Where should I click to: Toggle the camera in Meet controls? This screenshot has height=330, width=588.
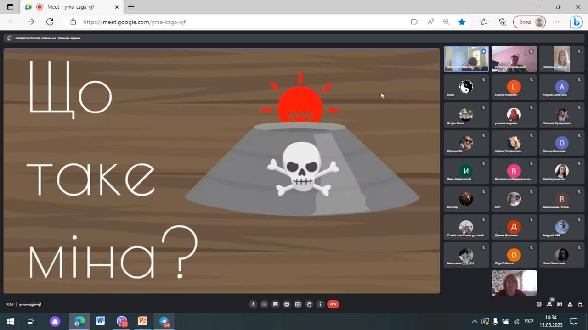264,304
